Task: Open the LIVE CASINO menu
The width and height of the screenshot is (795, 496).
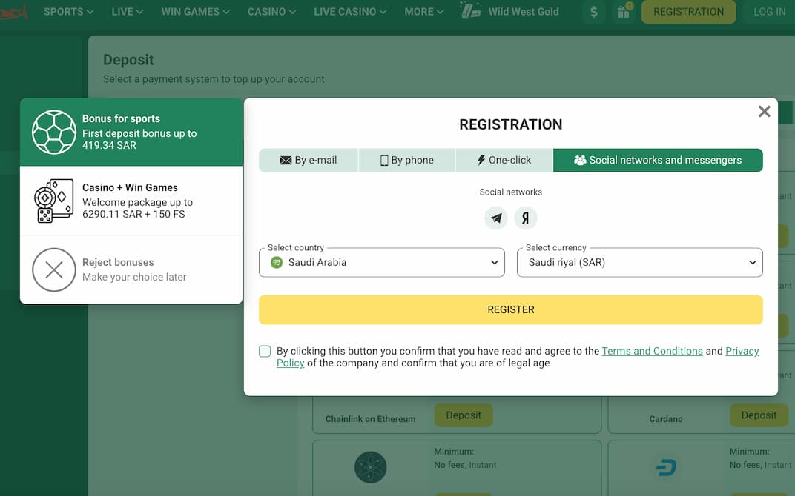Action: (x=350, y=12)
